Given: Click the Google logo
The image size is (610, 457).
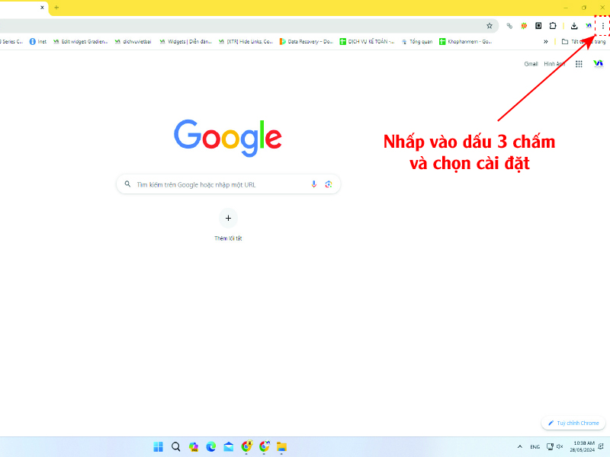Looking at the screenshot, I should pos(228,138).
